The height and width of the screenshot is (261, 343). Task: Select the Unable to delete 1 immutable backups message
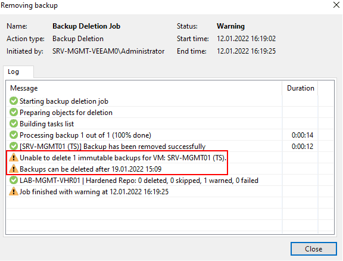[123, 158]
